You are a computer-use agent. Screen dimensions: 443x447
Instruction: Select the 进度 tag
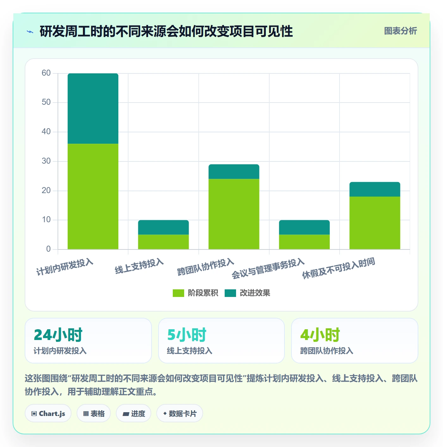134,413
